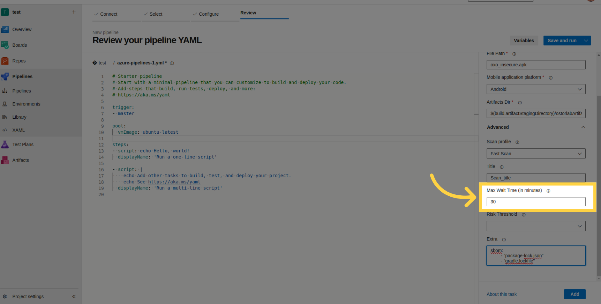
Task: Open the Scan profile Fast Scan dropdown
Action: pyautogui.click(x=536, y=154)
